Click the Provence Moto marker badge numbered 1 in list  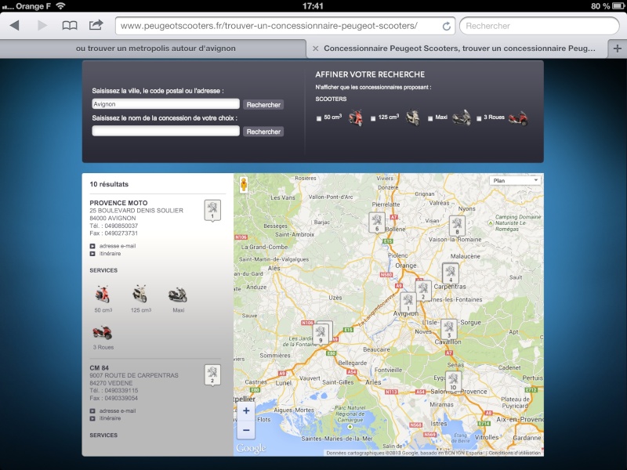click(x=212, y=210)
